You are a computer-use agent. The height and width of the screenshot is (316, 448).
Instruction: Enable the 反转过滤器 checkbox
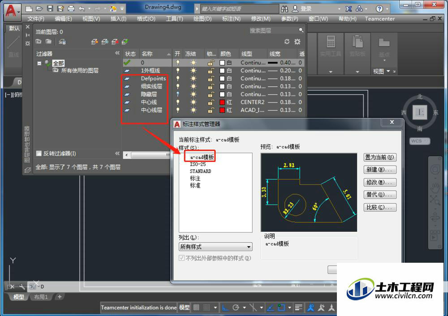pos(39,154)
